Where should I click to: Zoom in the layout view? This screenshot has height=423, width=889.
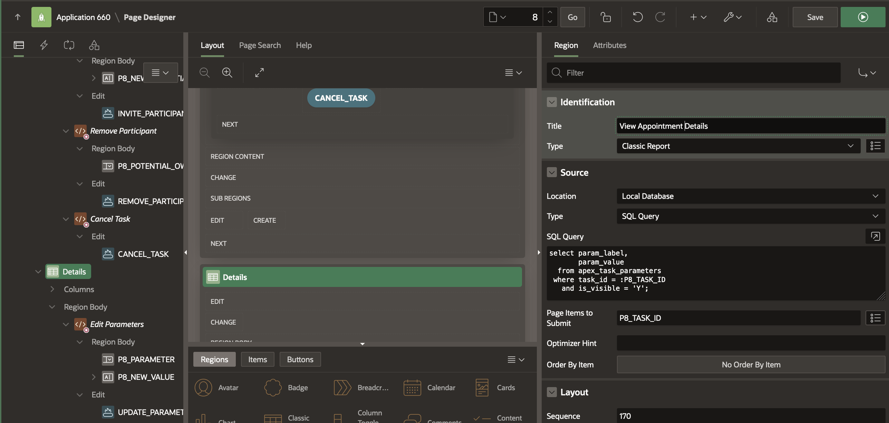pos(227,73)
